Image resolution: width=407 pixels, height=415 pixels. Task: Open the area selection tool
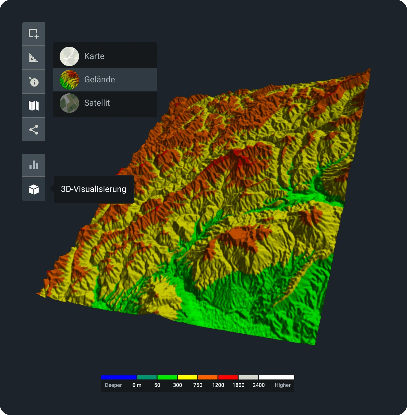(x=34, y=34)
